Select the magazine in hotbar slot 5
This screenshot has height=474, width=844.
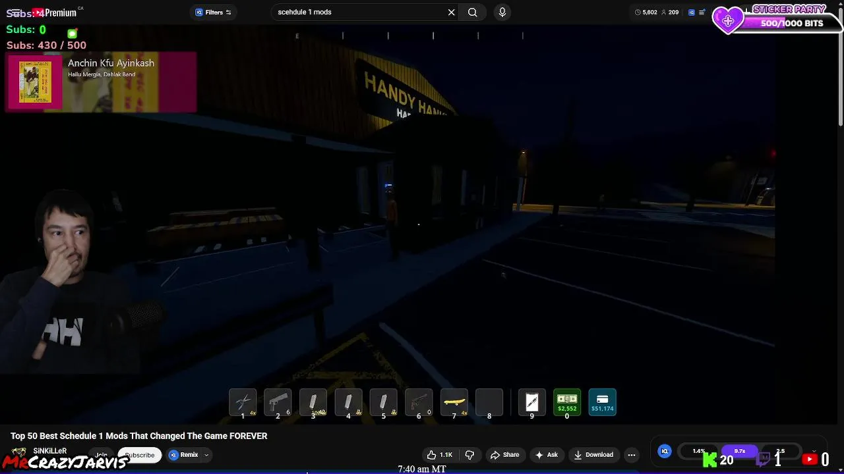tap(383, 403)
